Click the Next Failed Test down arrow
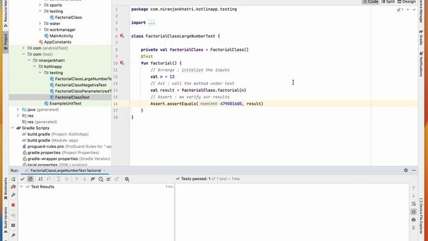This screenshot has width=428, height=241. pyautogui.click(x=85, y=179)
